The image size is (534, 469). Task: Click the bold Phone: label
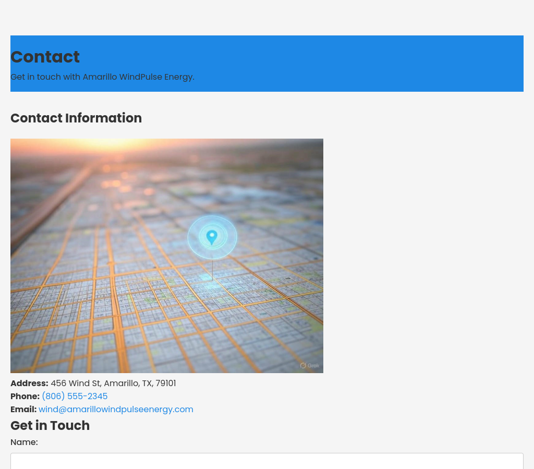25,397
